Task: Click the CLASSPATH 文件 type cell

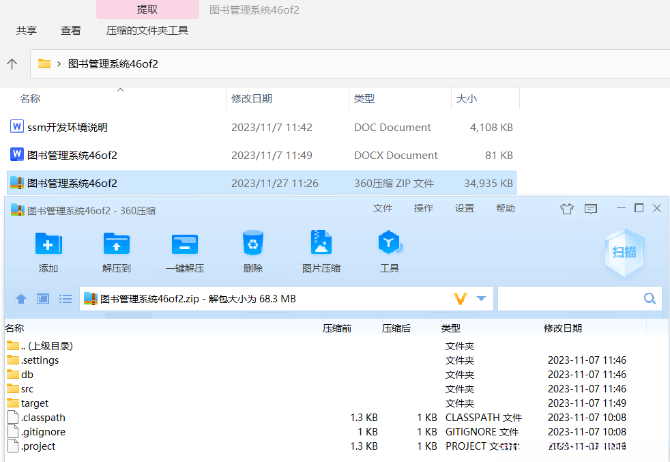Action: [483, 418]
